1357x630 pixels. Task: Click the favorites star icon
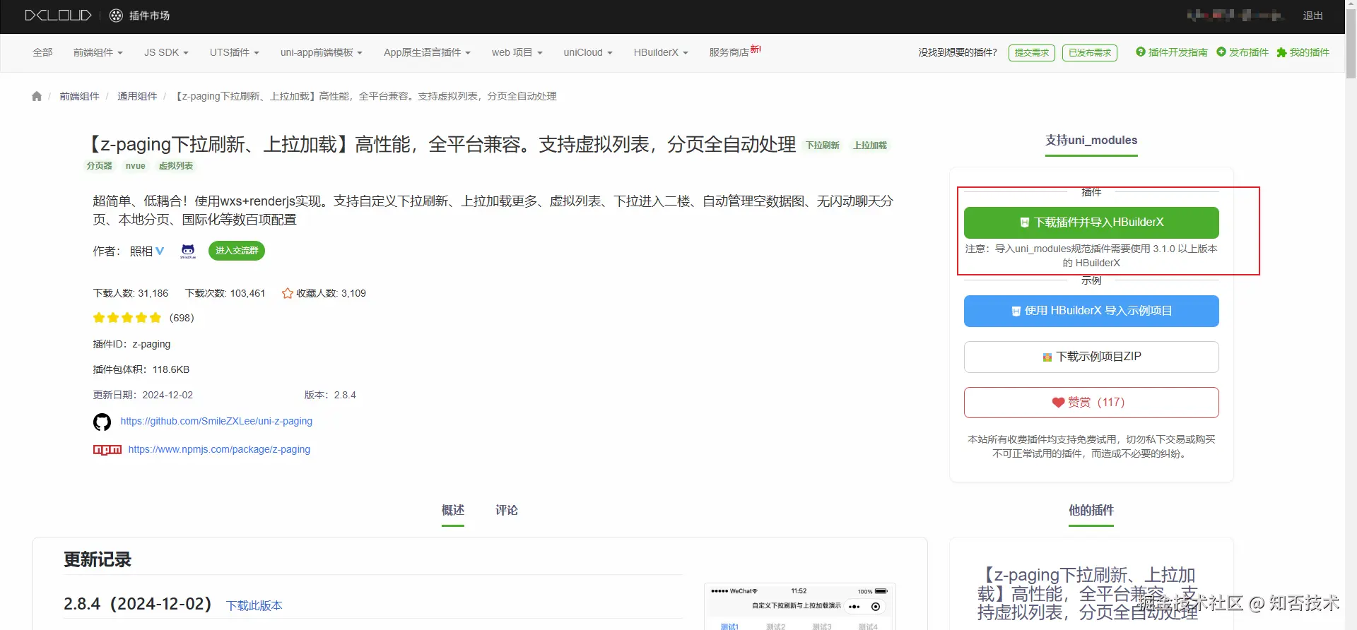click(288, 293)
